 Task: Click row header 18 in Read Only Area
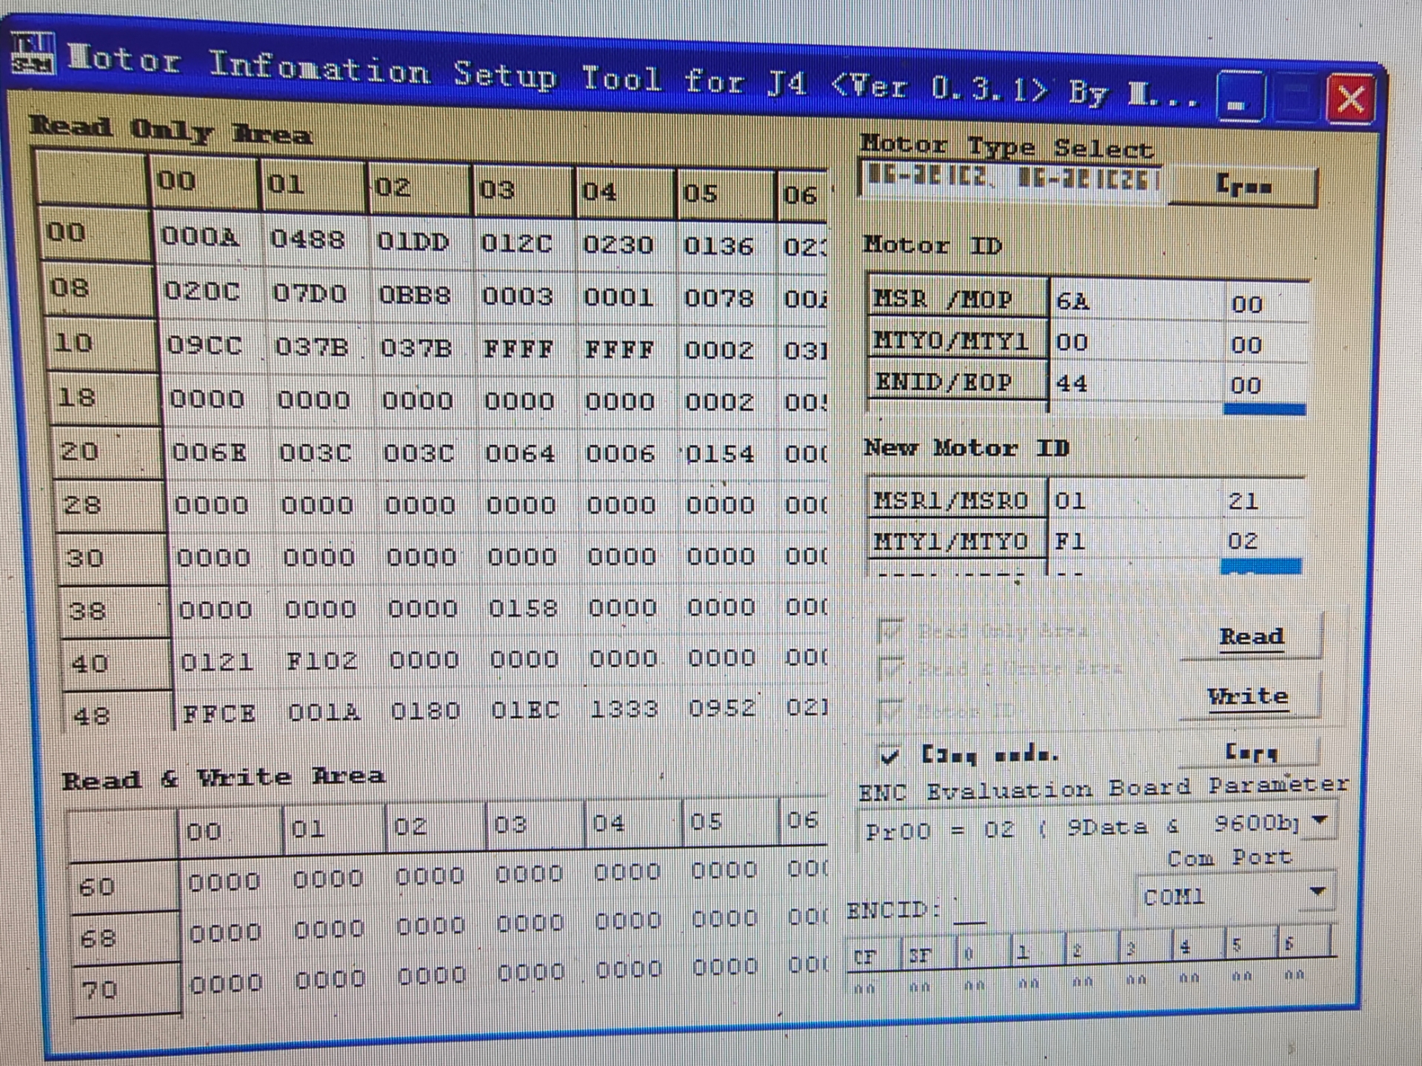coord(104,399)
